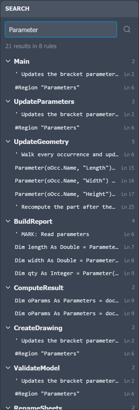
Task: Click the magnifier search icon
Action: (127, 29)
